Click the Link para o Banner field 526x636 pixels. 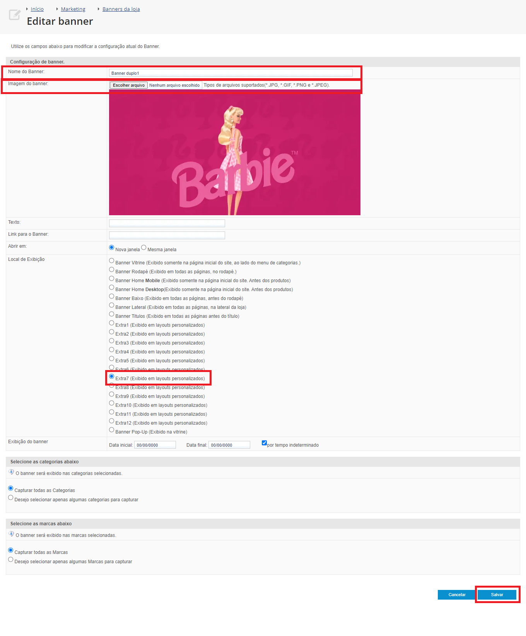coord(167,235)
